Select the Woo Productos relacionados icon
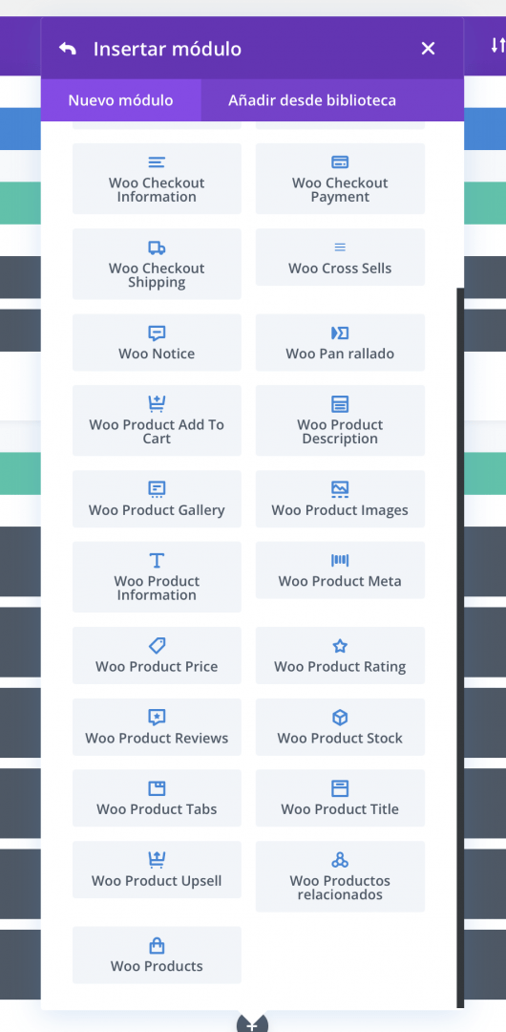 (340, 860)
